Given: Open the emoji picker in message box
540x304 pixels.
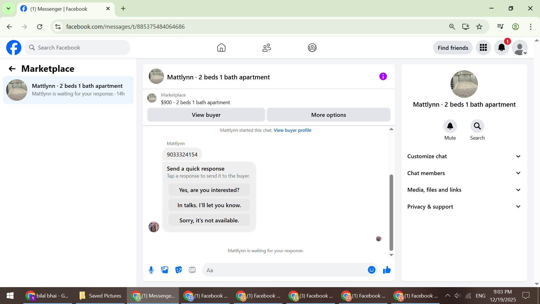Looking at the screenshot, I should [x=372, y=270].
